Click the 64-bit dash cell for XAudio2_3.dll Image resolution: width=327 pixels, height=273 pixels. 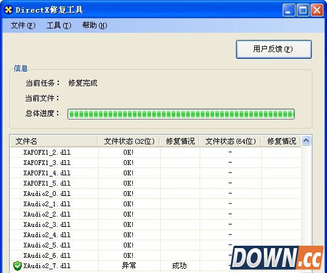click(x=230, y=224)
